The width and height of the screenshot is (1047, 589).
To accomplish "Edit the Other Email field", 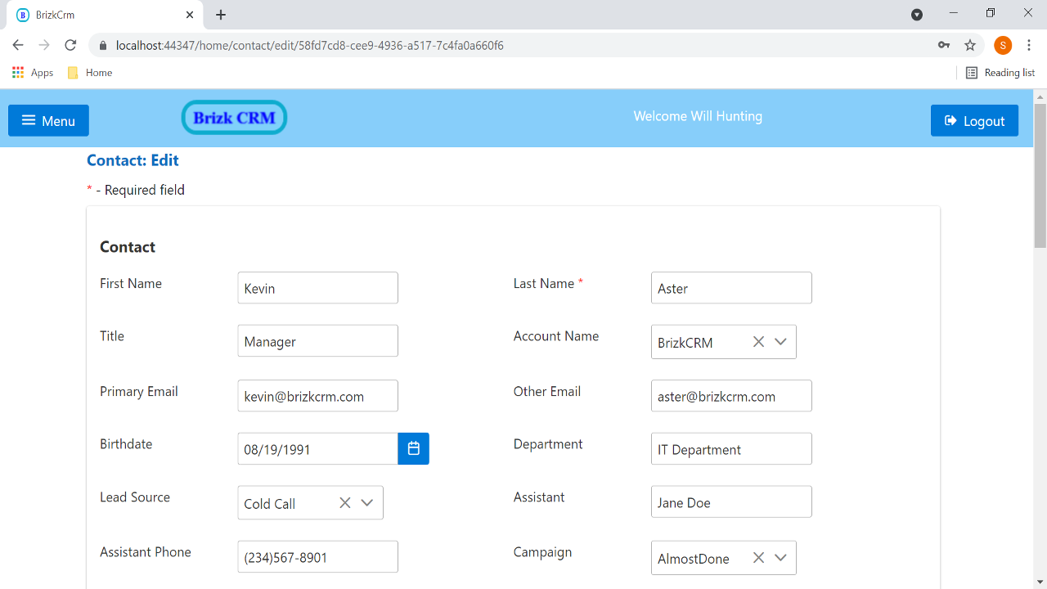I will (x=731, y=396).
